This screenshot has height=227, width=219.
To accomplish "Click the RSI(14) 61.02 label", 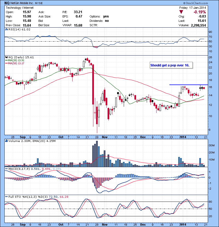I will (19, 29).
